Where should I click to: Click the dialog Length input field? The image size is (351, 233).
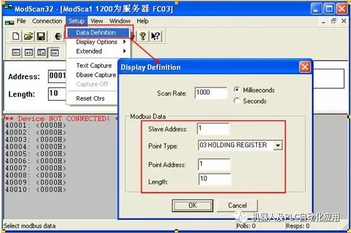tap(215, 179)
